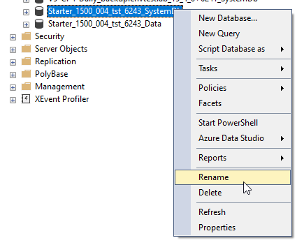
Task: Choose Start PowerShell menu entry
Action: click(x=233, y=123)
